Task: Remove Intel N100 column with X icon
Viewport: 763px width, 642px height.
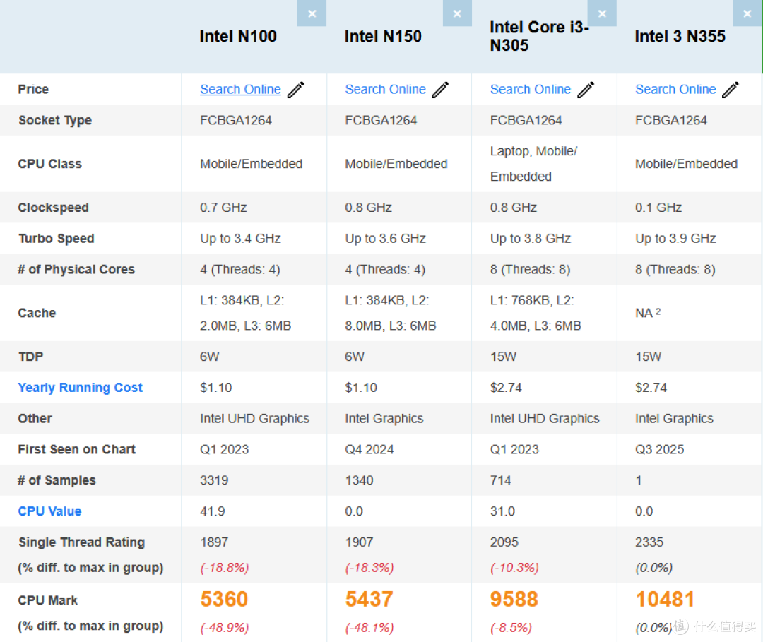Action: point(312,13)
